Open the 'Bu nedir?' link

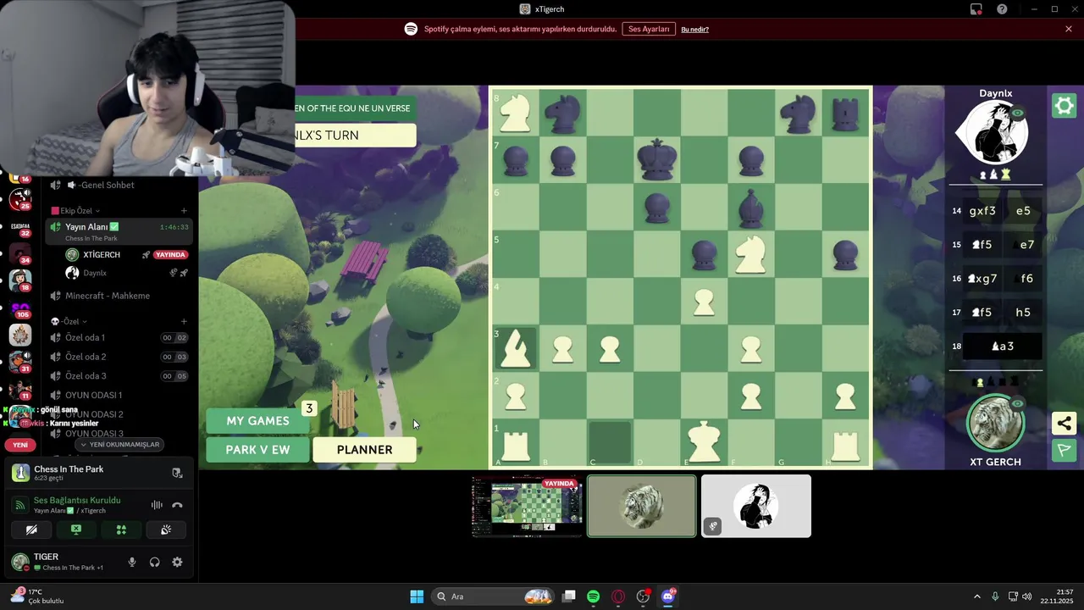694,30
